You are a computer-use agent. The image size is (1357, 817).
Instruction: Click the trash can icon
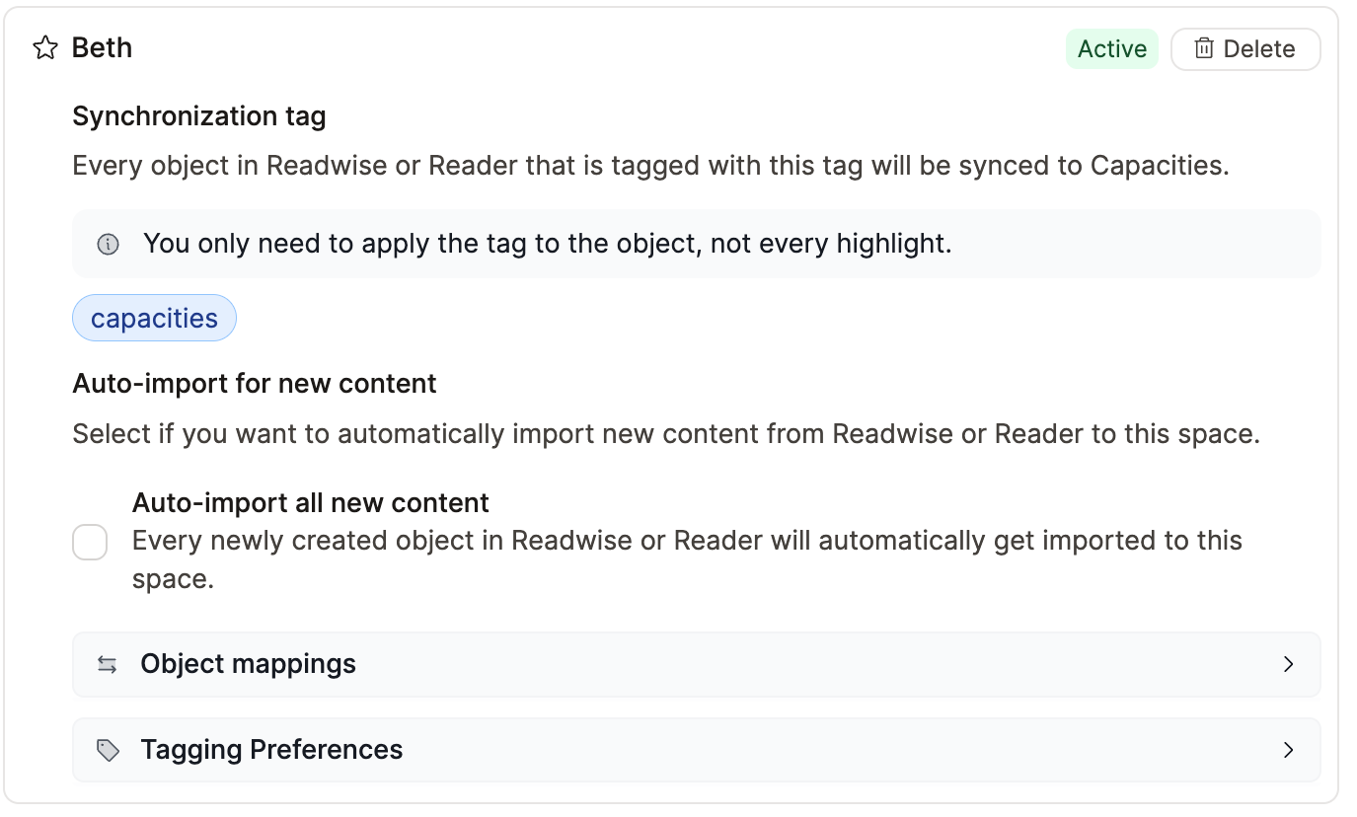pos(1203,49)
